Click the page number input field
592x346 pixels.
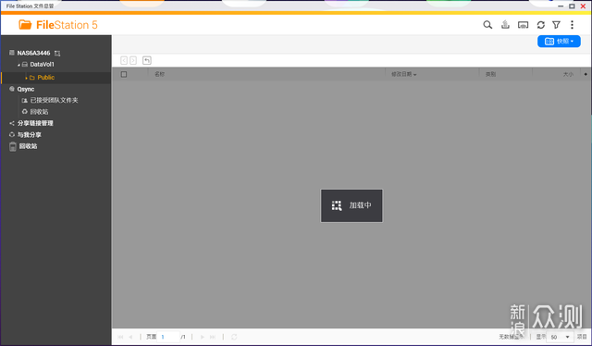168,337
